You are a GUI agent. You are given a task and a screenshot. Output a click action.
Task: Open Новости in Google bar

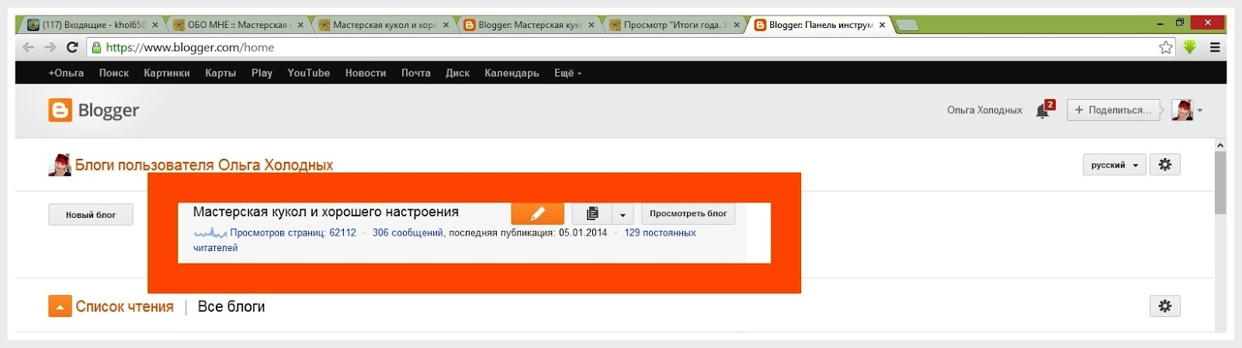pos(366,73)
